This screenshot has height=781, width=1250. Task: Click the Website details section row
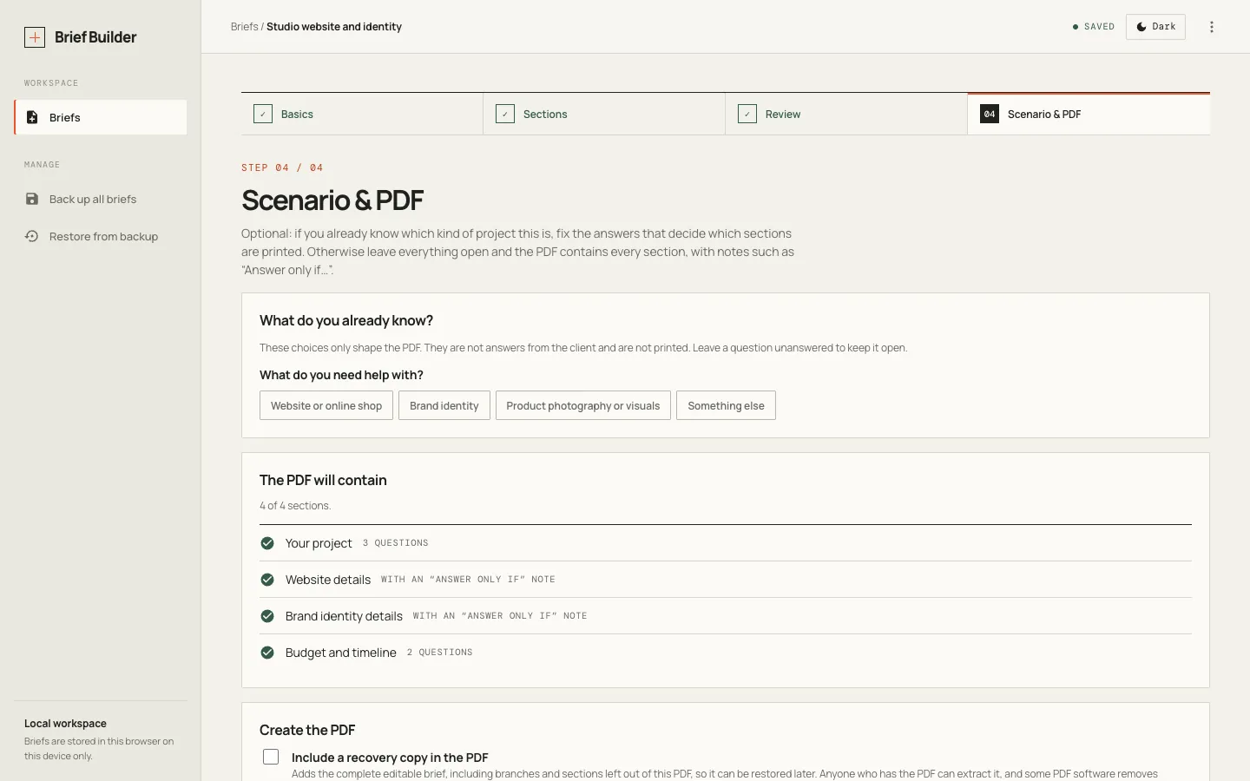pyautogui.click(x=726, y=580)
